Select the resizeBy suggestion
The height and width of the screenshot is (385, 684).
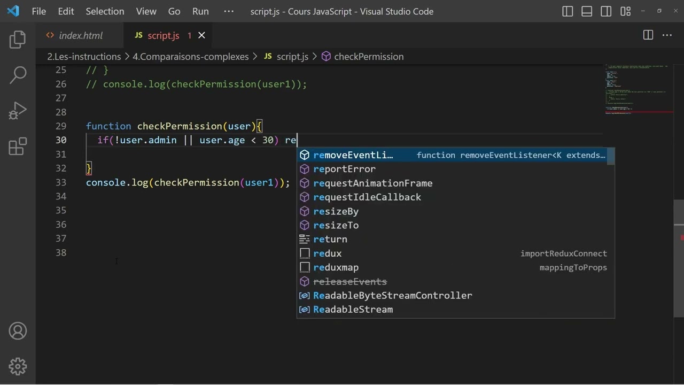(452, 211)
